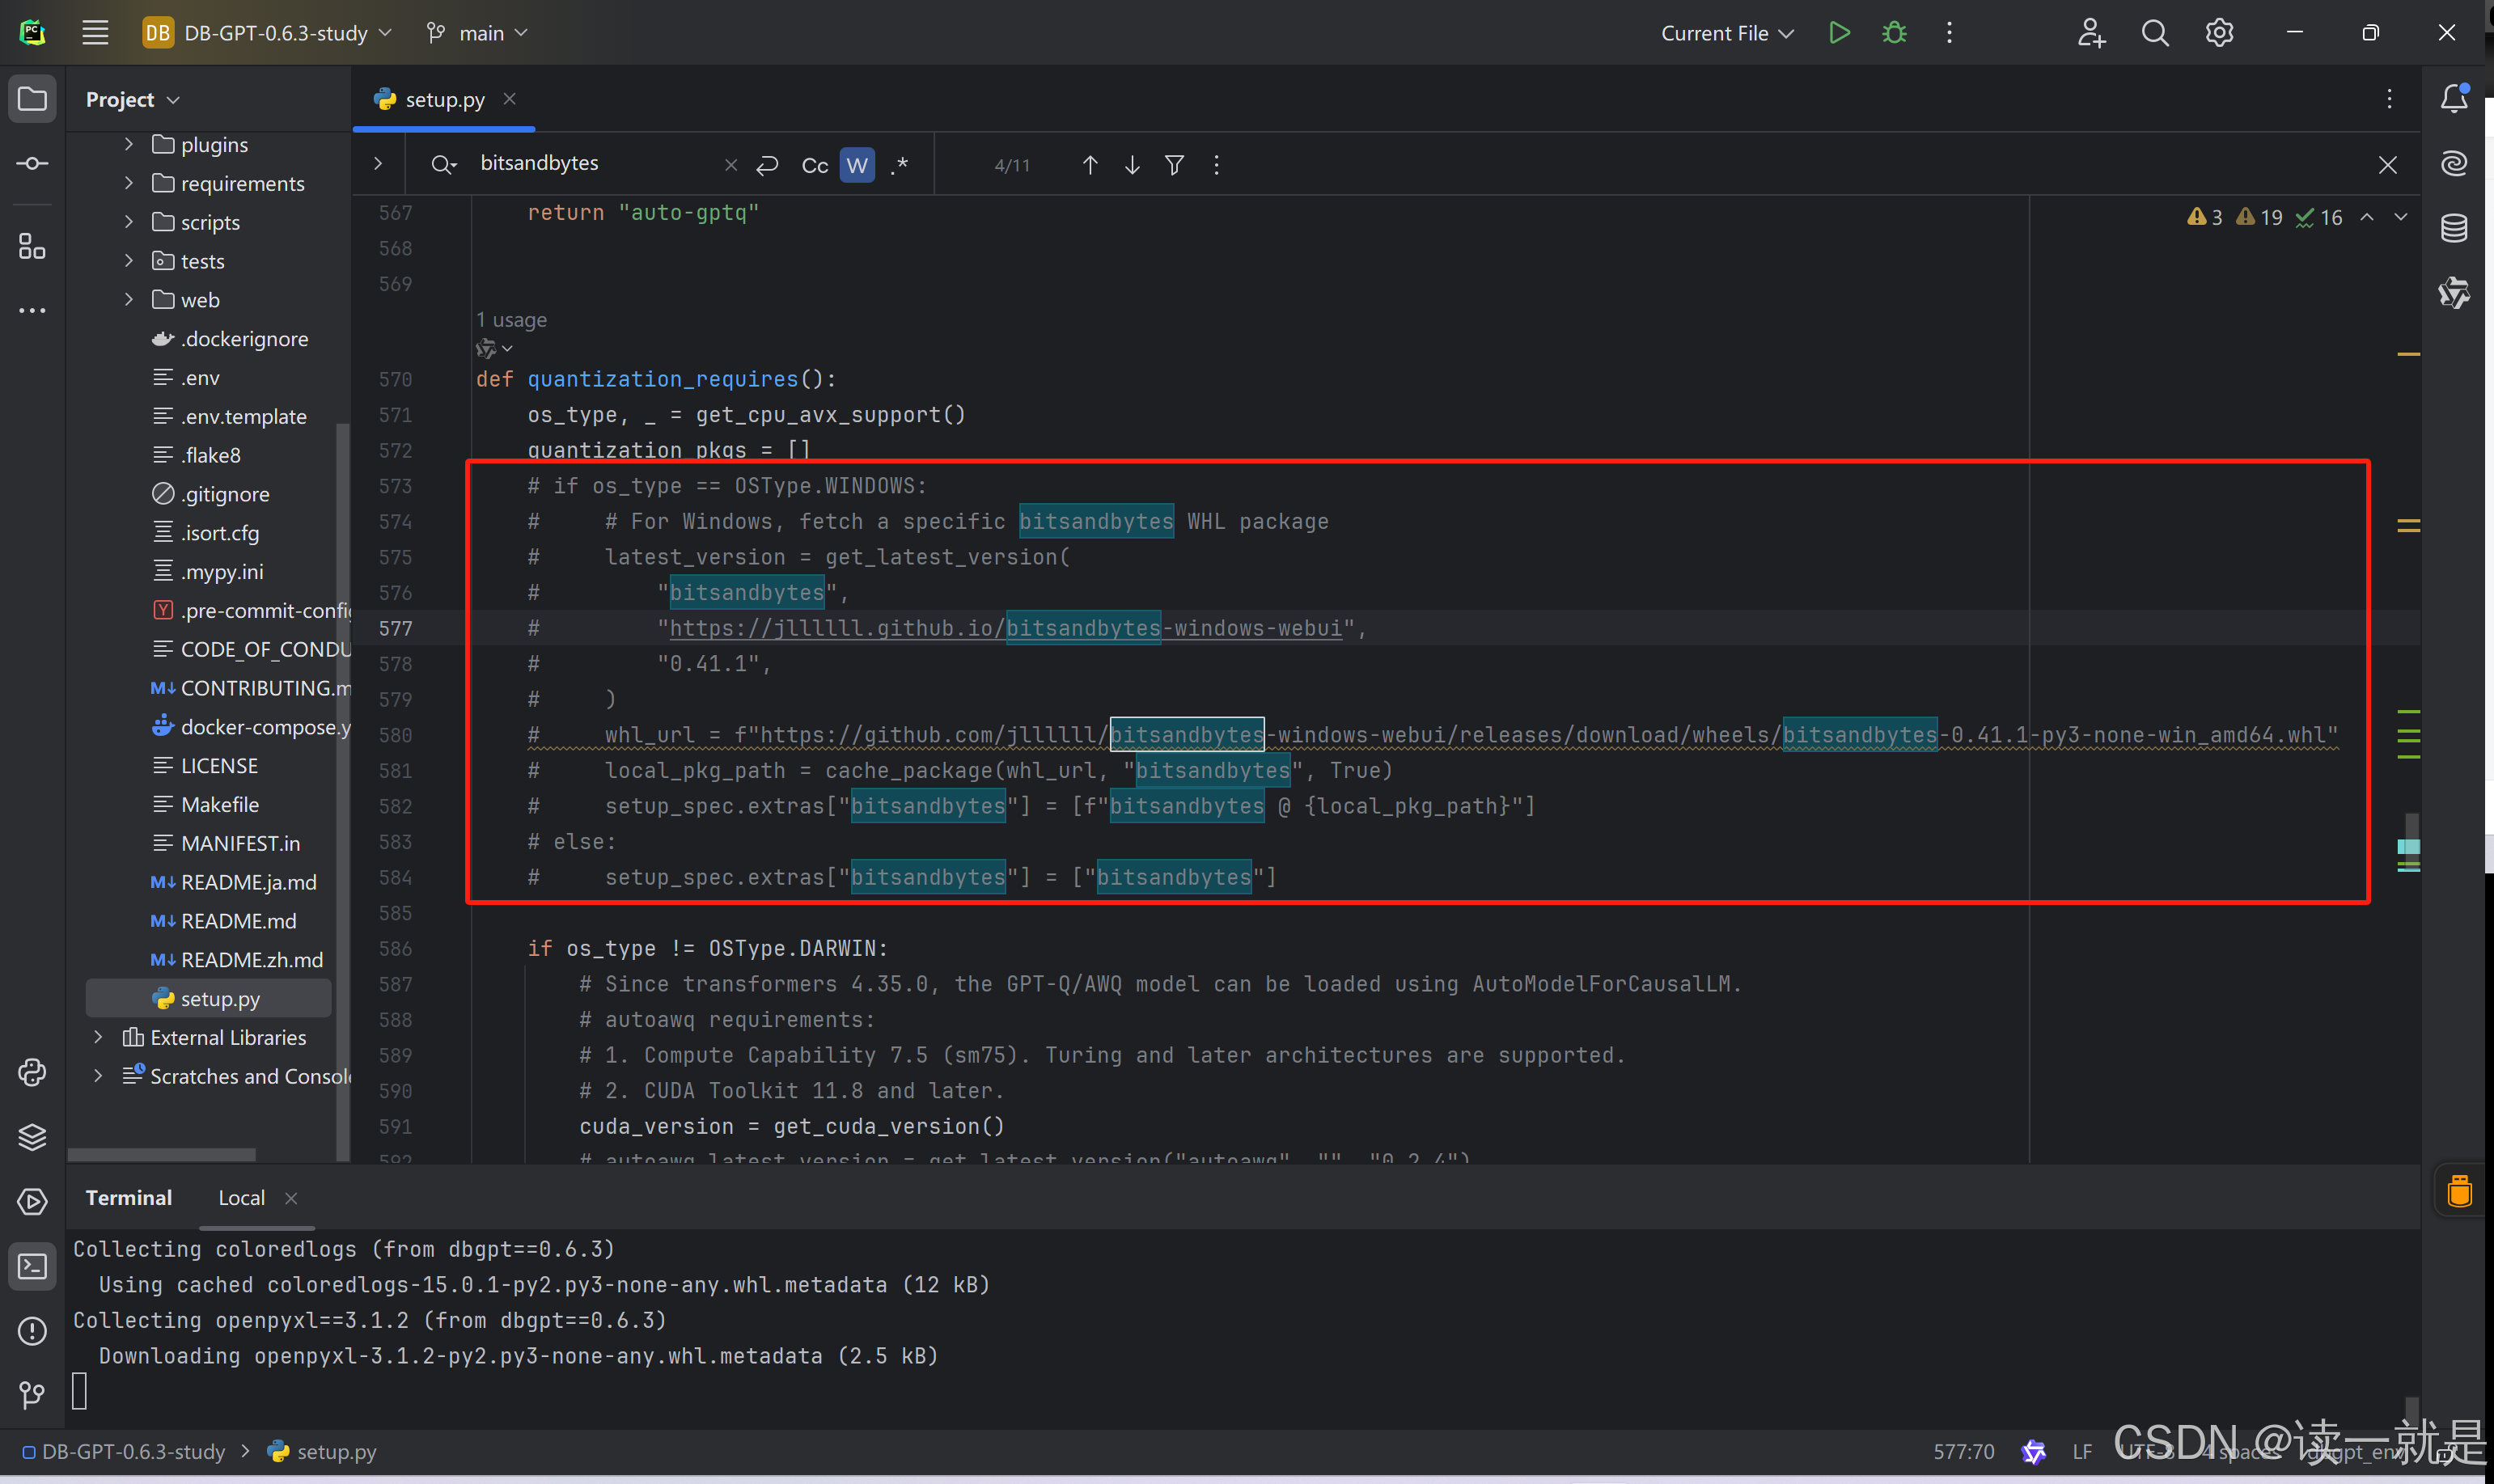Click Search Everywhere magnifier icon

click(2155, 33)
